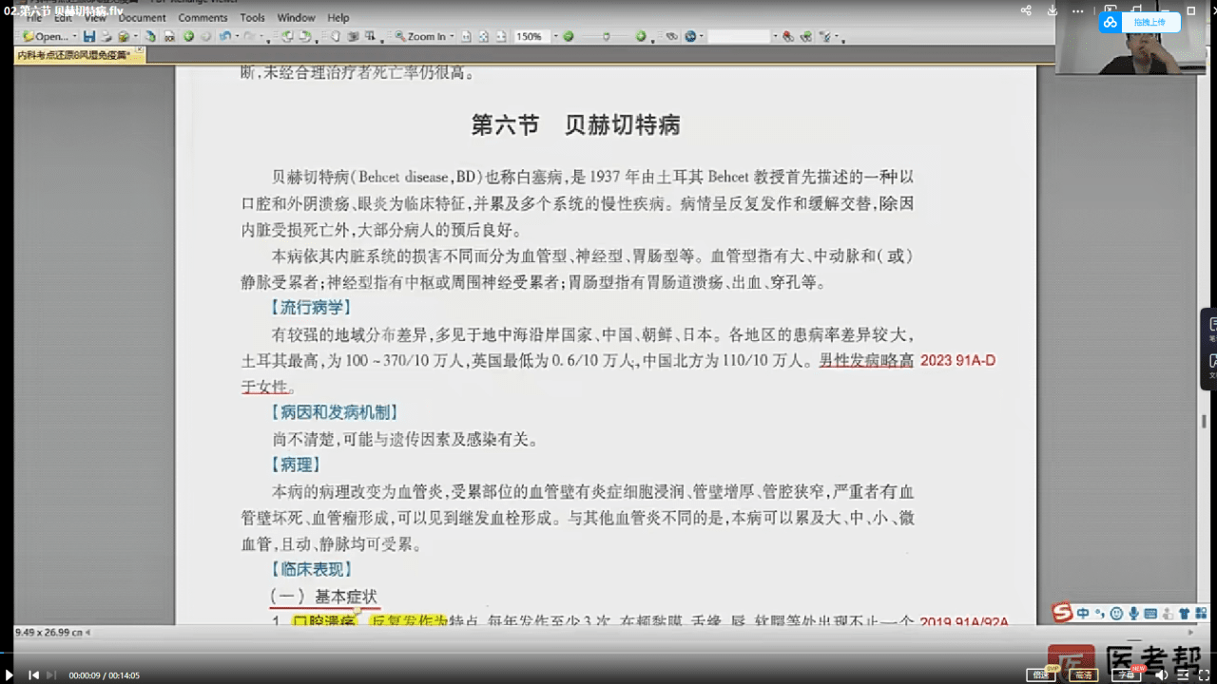
Task: Click the rotate view clockwise icon
Action: [304, 36]
